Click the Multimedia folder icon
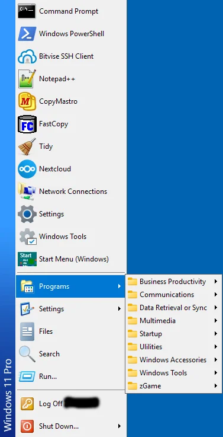The width and height of the screenshot is (223, 437). coord(132,321)
